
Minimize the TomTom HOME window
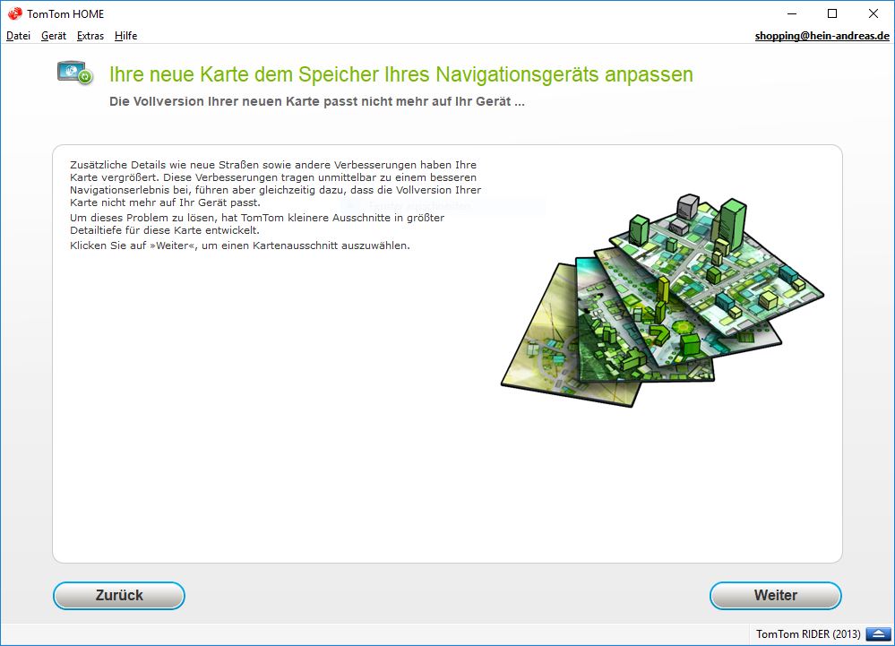point(791,13)
